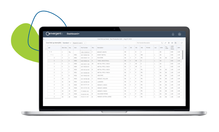Open the Expand to Level 1 dropdown
Screen dimensions: 219x132
pyautogui.click(x=79, y=43)
